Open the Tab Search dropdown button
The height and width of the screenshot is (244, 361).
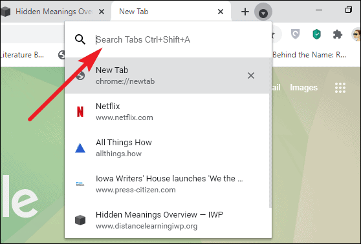point(263,12)
